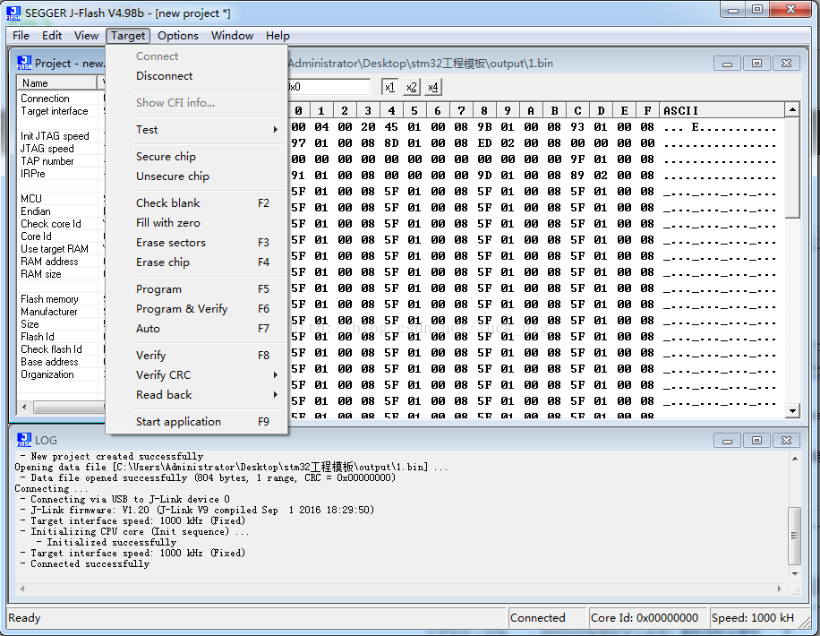Open the Options menu
Image resolution: width=820 pixels, height=636 pixels.
pyautogui.click(x=178, y=36)
